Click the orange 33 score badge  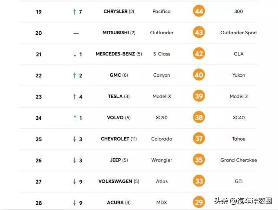point(199,181)
